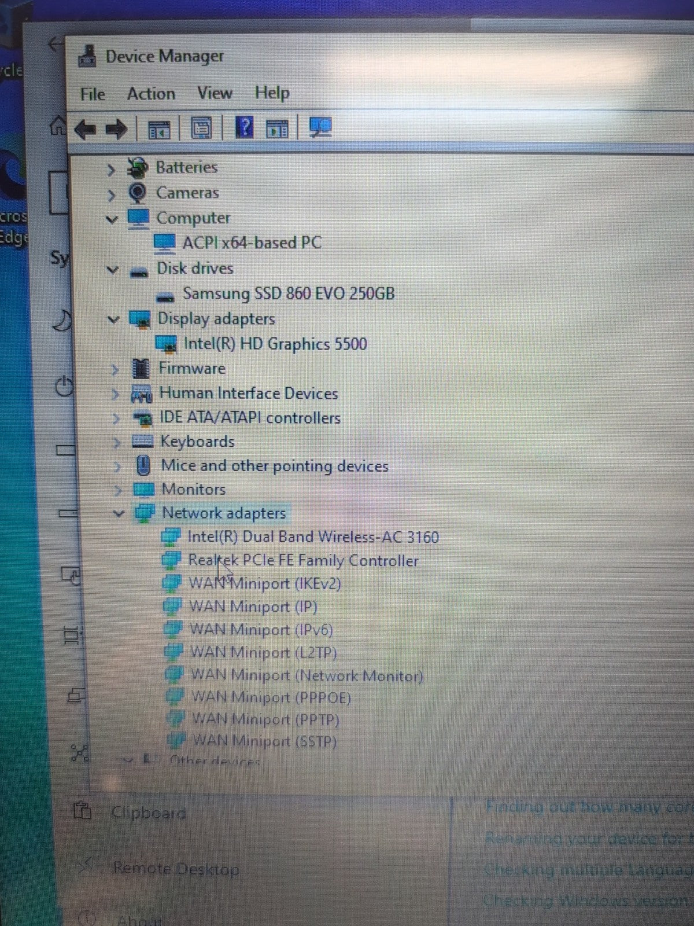The image size is (694, 926).
Task: Click Scan for hardware changes monitor icon
Action: (320, 127)
